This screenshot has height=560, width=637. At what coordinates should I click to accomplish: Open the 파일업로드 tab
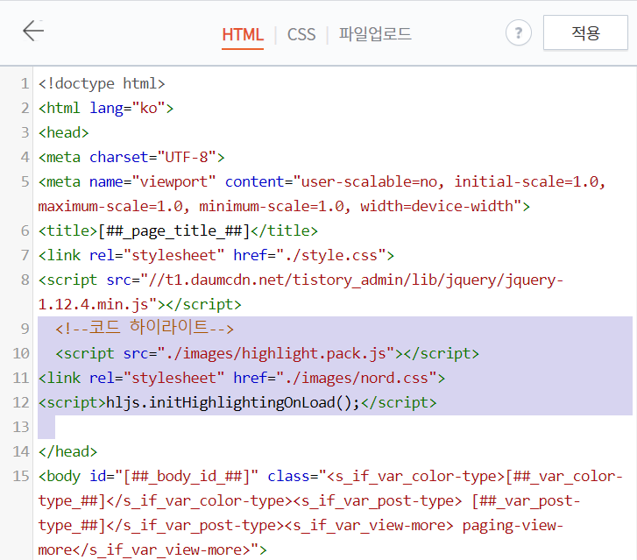(x=375, y=33)
